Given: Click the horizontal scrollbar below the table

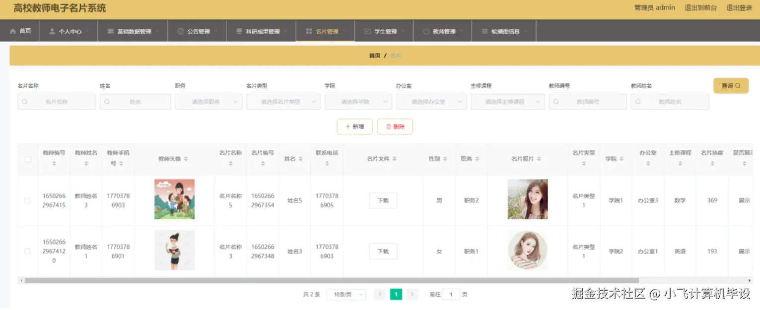Looking at the screenshot, I should pos(332,281).
